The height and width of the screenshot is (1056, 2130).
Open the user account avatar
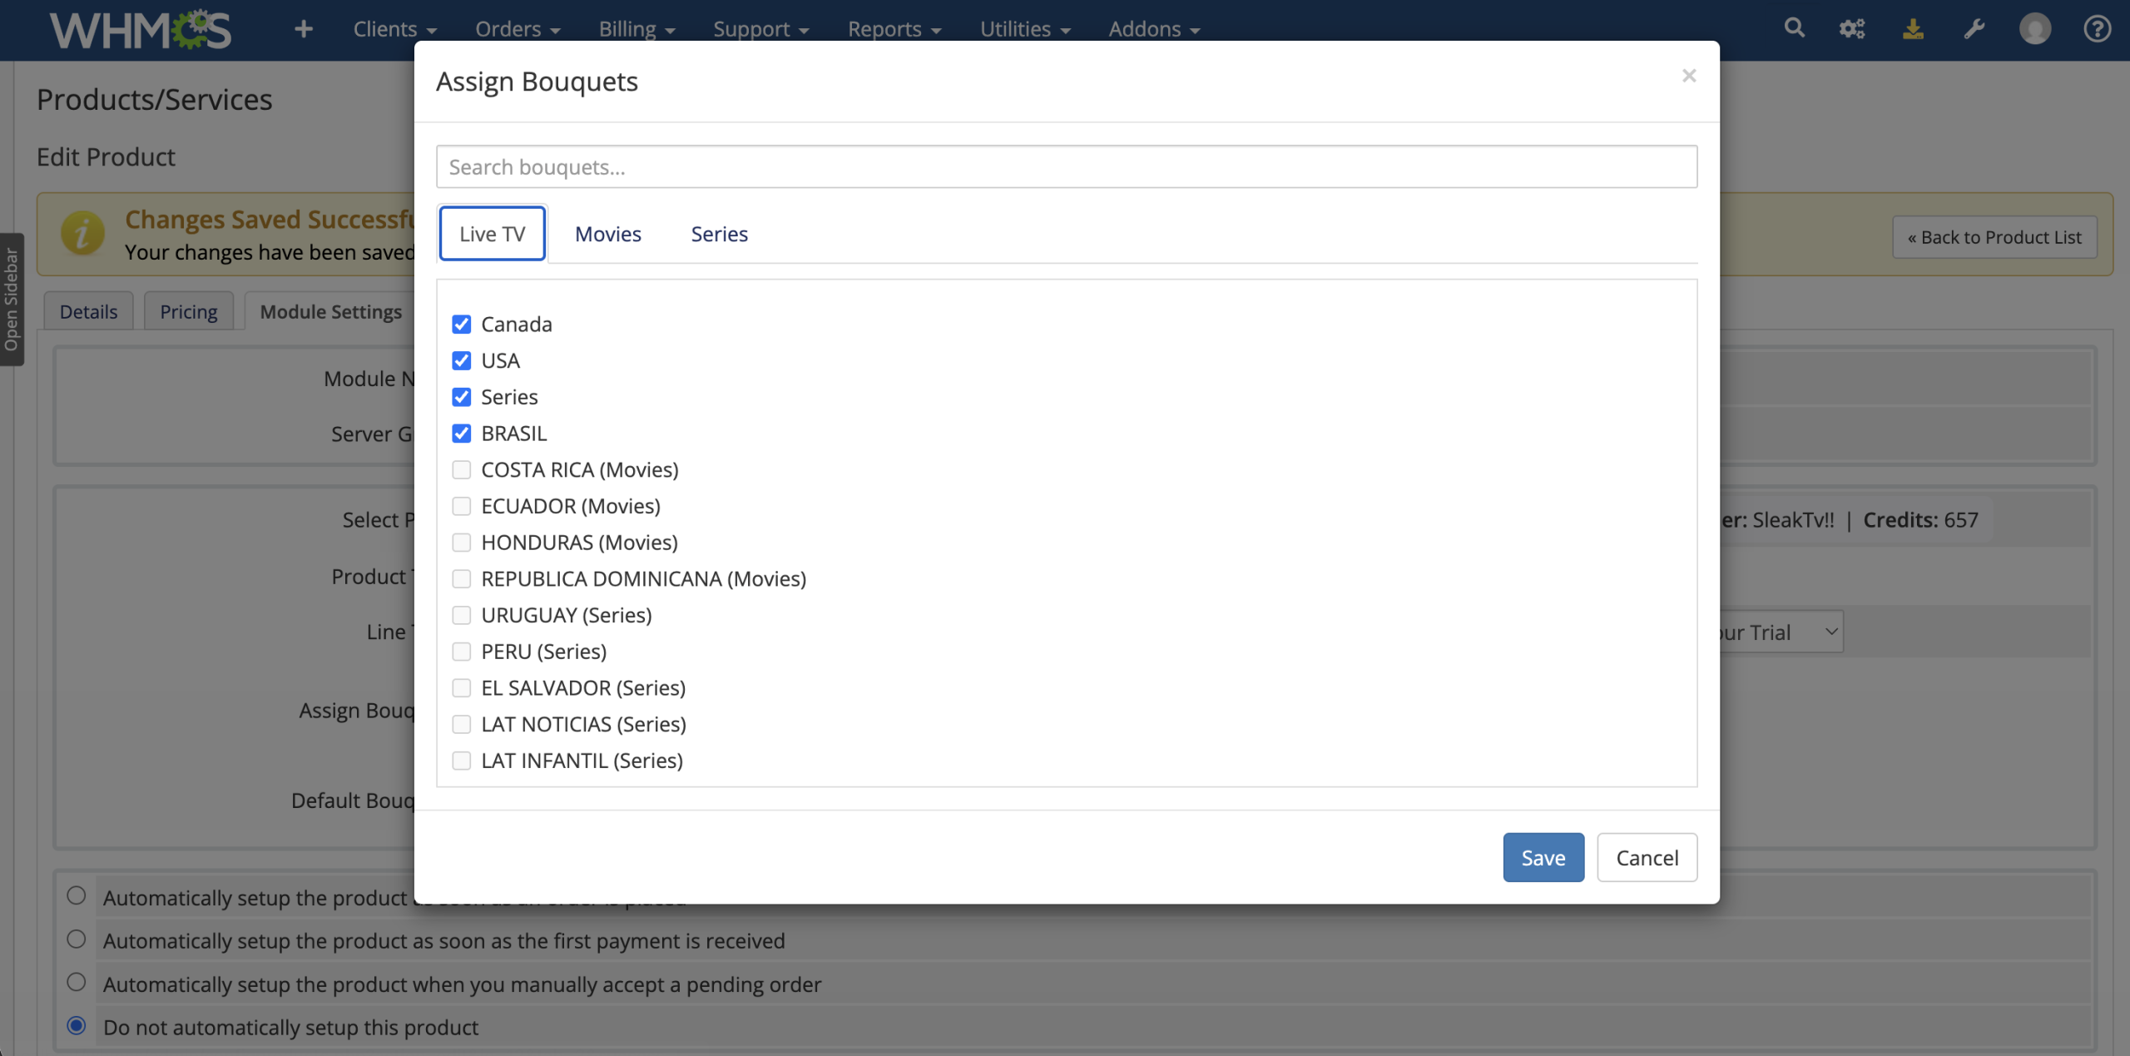pyautogui.click(x=2035, y=29)
